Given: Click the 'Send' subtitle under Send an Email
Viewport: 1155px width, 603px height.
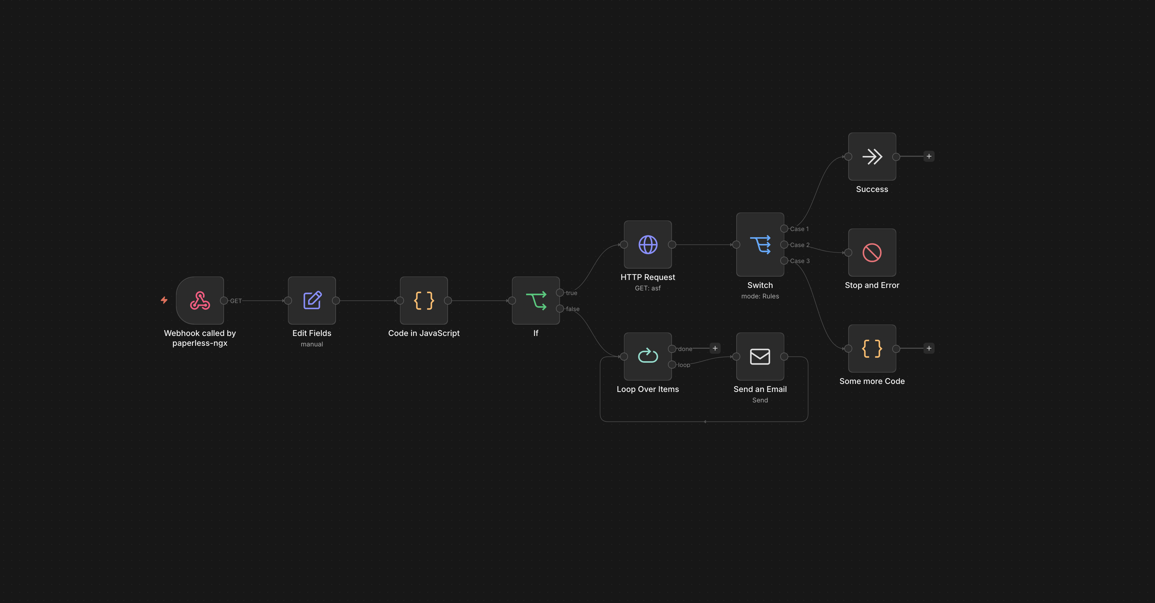Looking at the screenshot, I should [x=760, y=400].
